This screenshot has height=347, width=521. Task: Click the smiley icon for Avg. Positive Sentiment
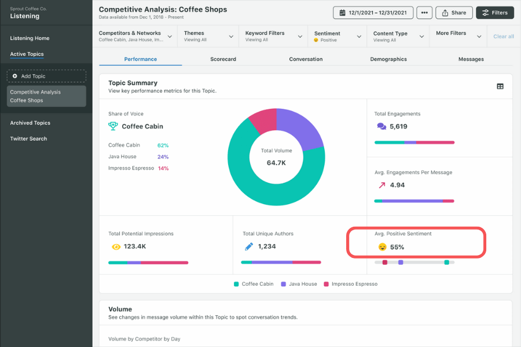(x=383, y=247)
